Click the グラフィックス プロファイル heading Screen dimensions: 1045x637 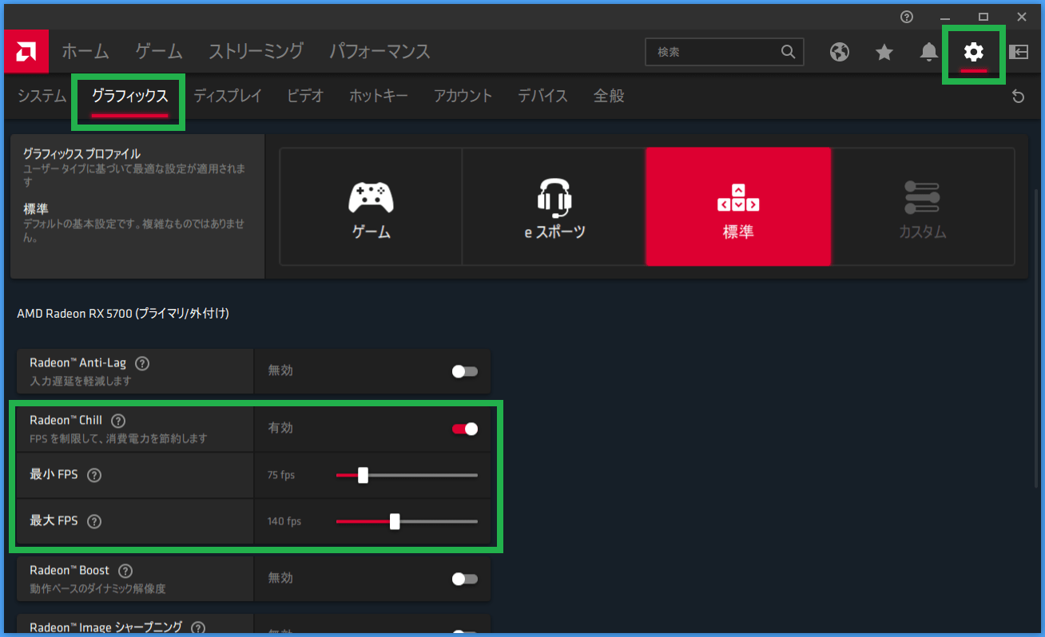[81, 153]
